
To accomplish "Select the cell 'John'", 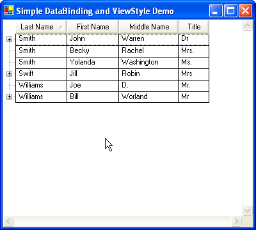I will point(93,40).
